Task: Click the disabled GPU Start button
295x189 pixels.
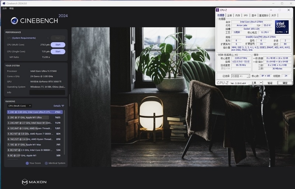Action: coord(58,38)
